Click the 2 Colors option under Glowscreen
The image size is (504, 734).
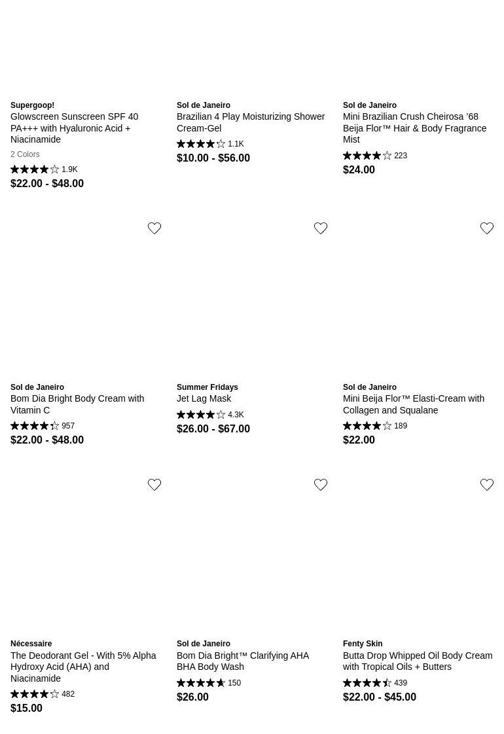[x=25, y=154]
